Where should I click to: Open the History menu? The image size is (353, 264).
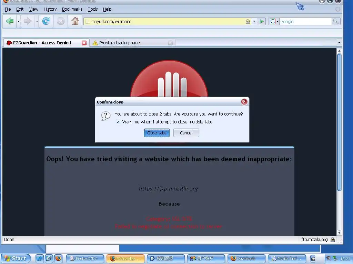50,9
